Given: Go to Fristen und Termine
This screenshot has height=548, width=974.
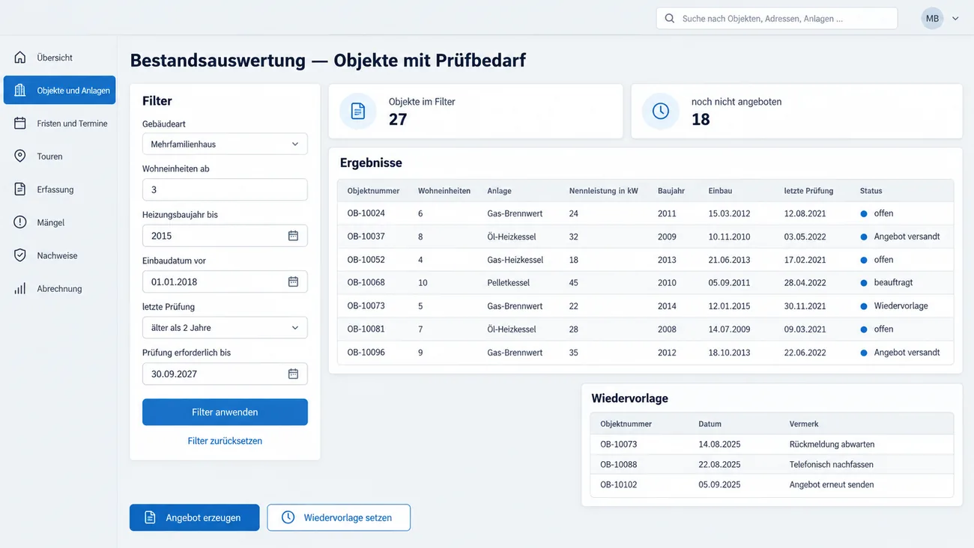Looking at the screenshot, I should click(x=58, y=124).
